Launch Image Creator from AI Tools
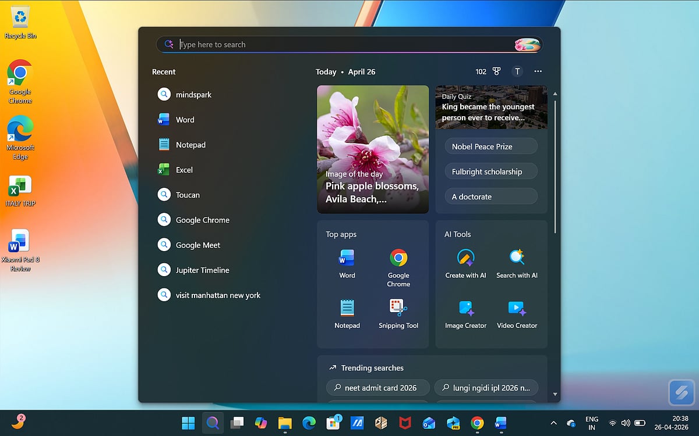Image resolution: width=699 pixels, height=436 pixels. (x=465, y=314)
